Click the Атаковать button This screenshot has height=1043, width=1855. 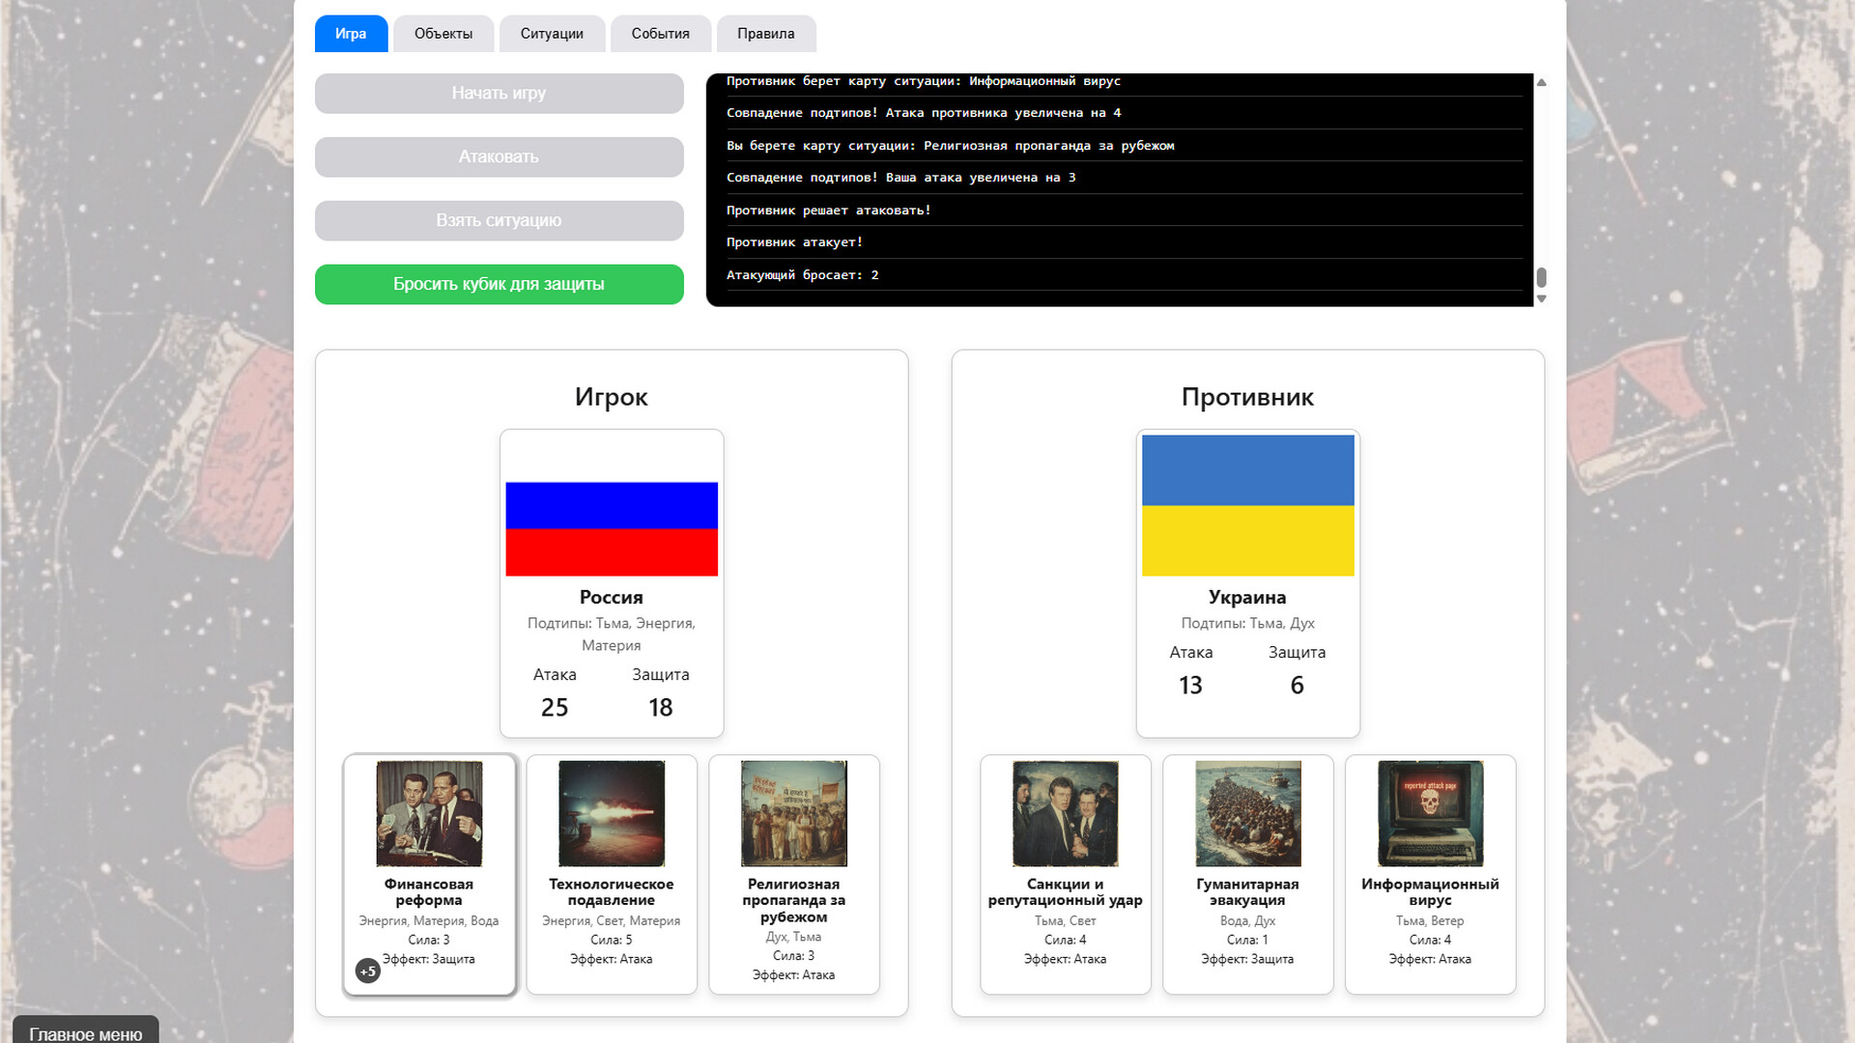tap(499, 156)
